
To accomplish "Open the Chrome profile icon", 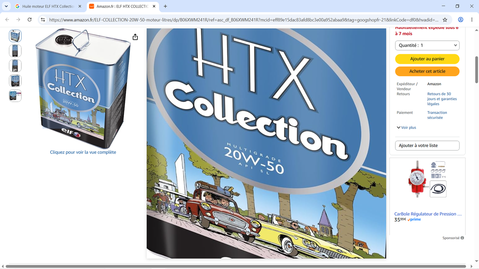I will pyautogui.click(x=461, y=20).
